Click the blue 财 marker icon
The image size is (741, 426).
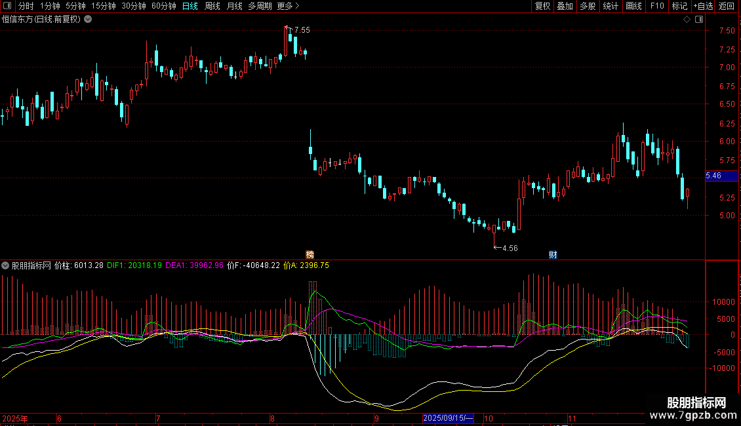[x=553, y=254]
